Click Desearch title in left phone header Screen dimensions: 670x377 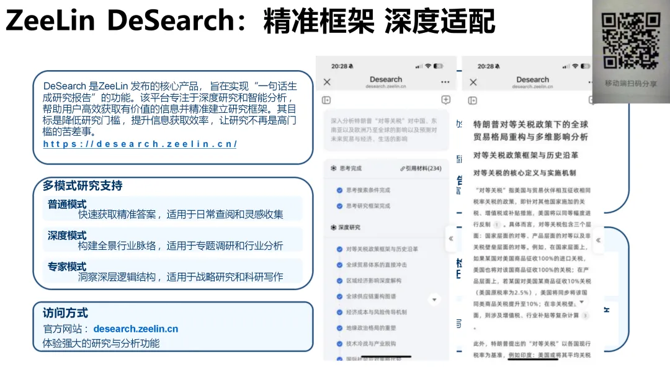click(386, 79)
